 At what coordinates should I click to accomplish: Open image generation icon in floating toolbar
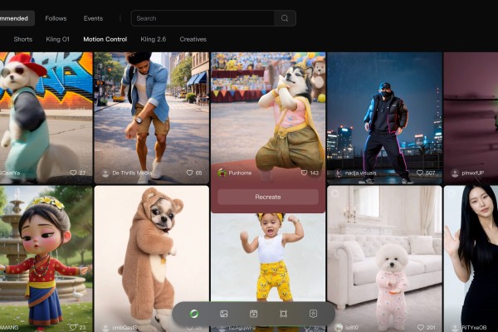coord(224,314)
